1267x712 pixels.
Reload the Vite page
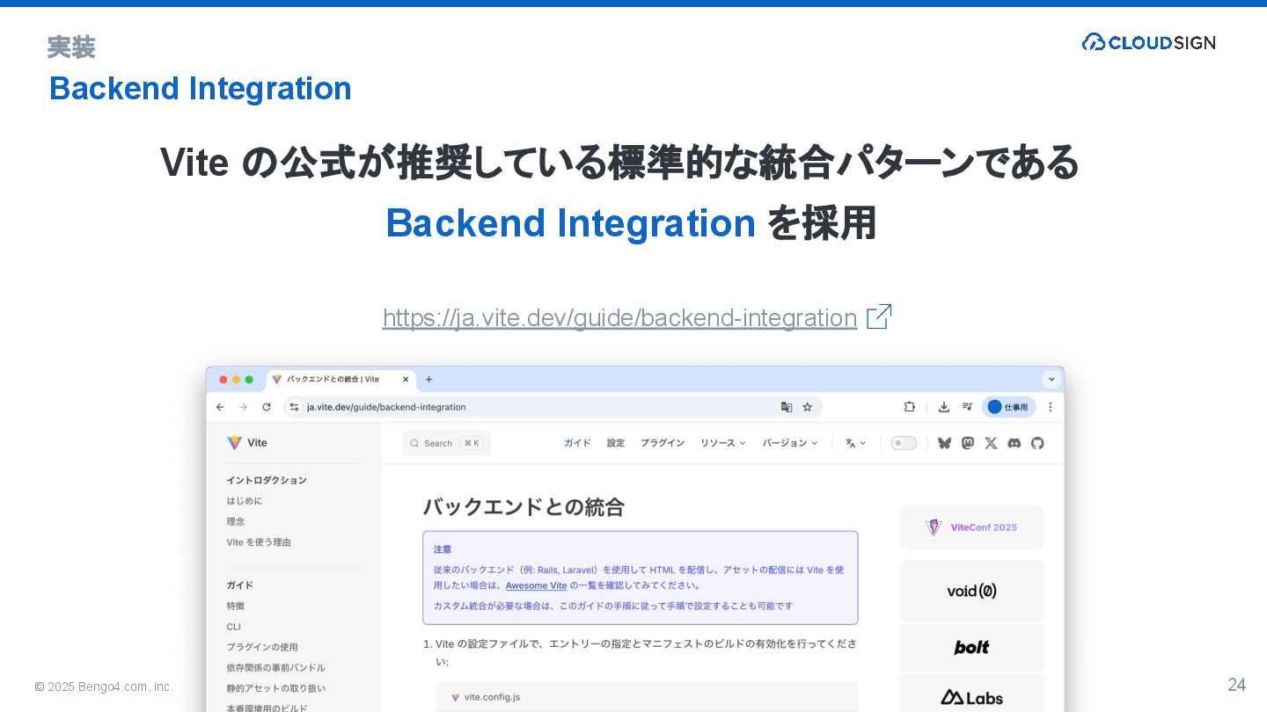coord(267,407)
